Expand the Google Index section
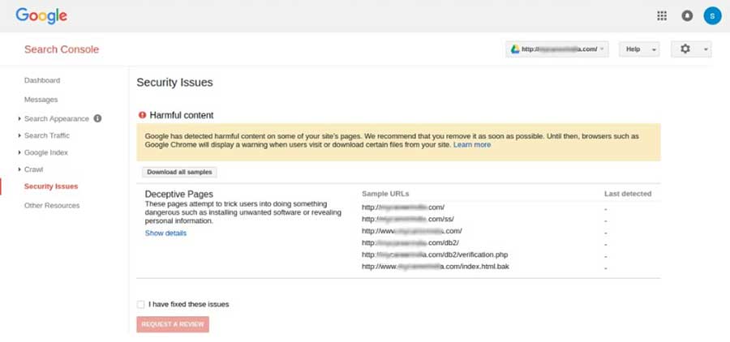 coord(19,152)
